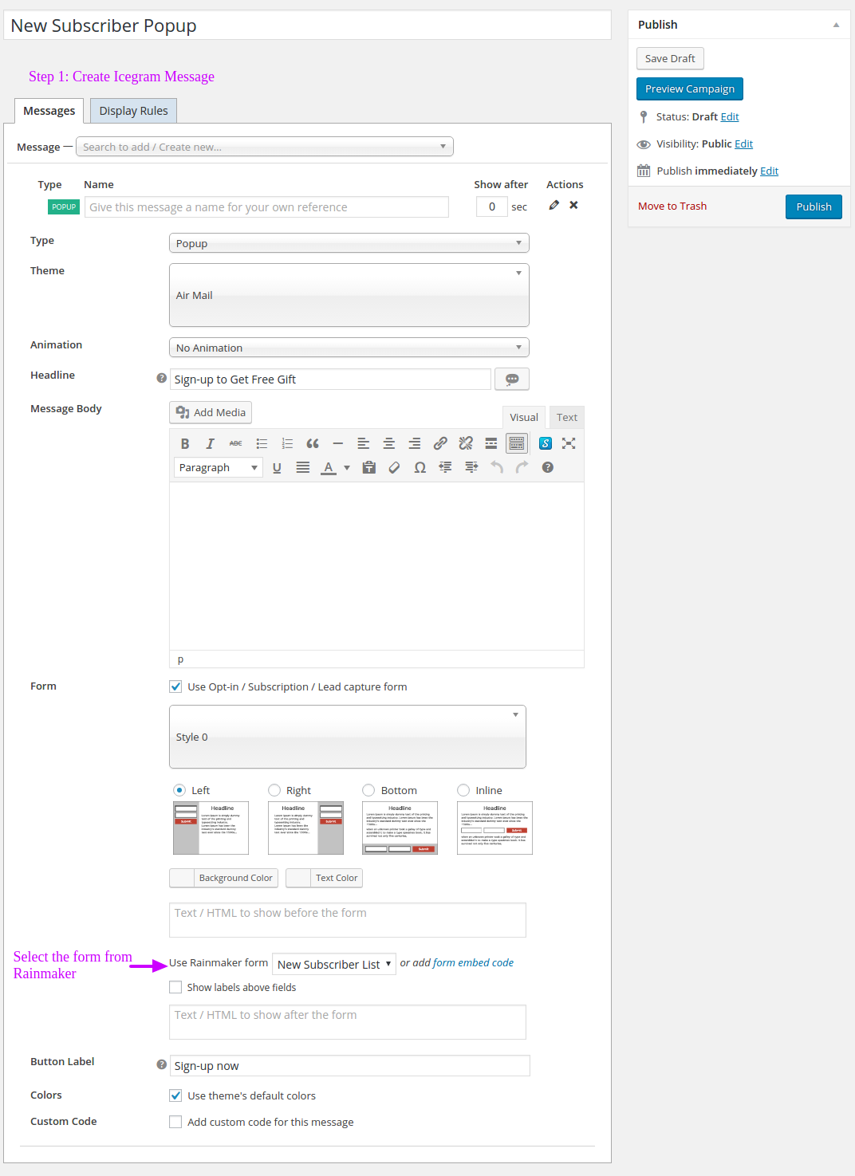Switch editor to Visual tab
The width and height of the screenshot is (855, 1176).
pos(524,417)
